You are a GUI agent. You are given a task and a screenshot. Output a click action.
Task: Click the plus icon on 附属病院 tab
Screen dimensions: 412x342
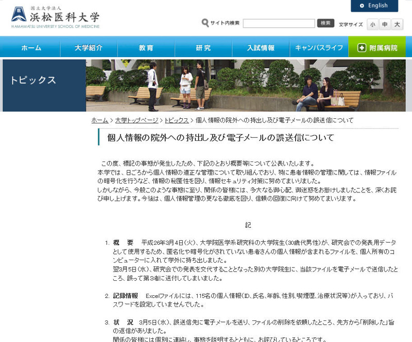[362, 48]
